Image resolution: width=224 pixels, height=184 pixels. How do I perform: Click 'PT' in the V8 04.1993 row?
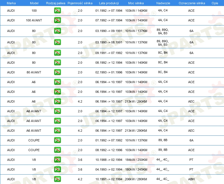click(x=191, y=169)
